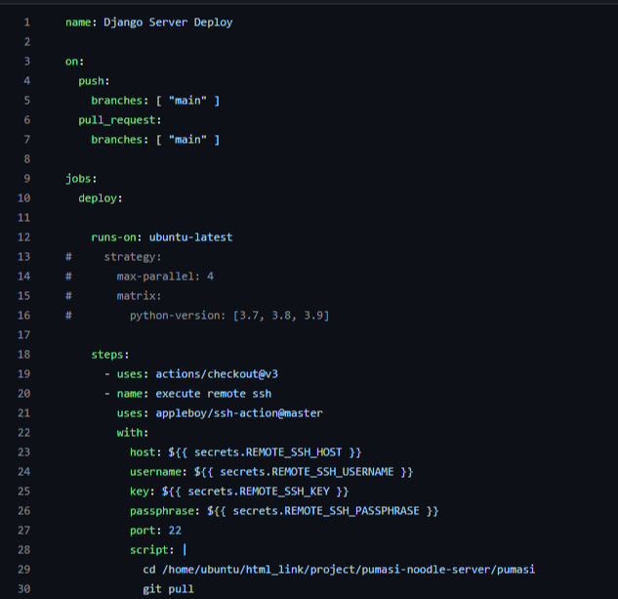
Task: Click the 'username' key on line 24
Action: click(x=155, y=472)
